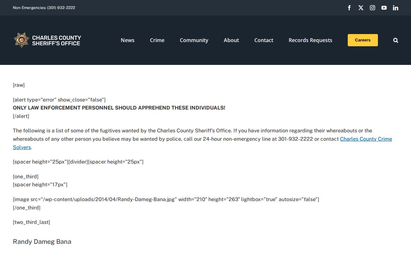
Task: Click the '[alert type="error"' shortcode line
Action: click(59, 100)
